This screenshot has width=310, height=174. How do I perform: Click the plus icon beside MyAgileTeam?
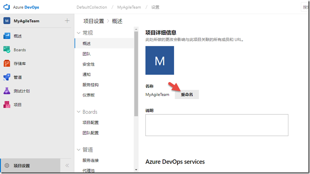(x=67, y=20)
